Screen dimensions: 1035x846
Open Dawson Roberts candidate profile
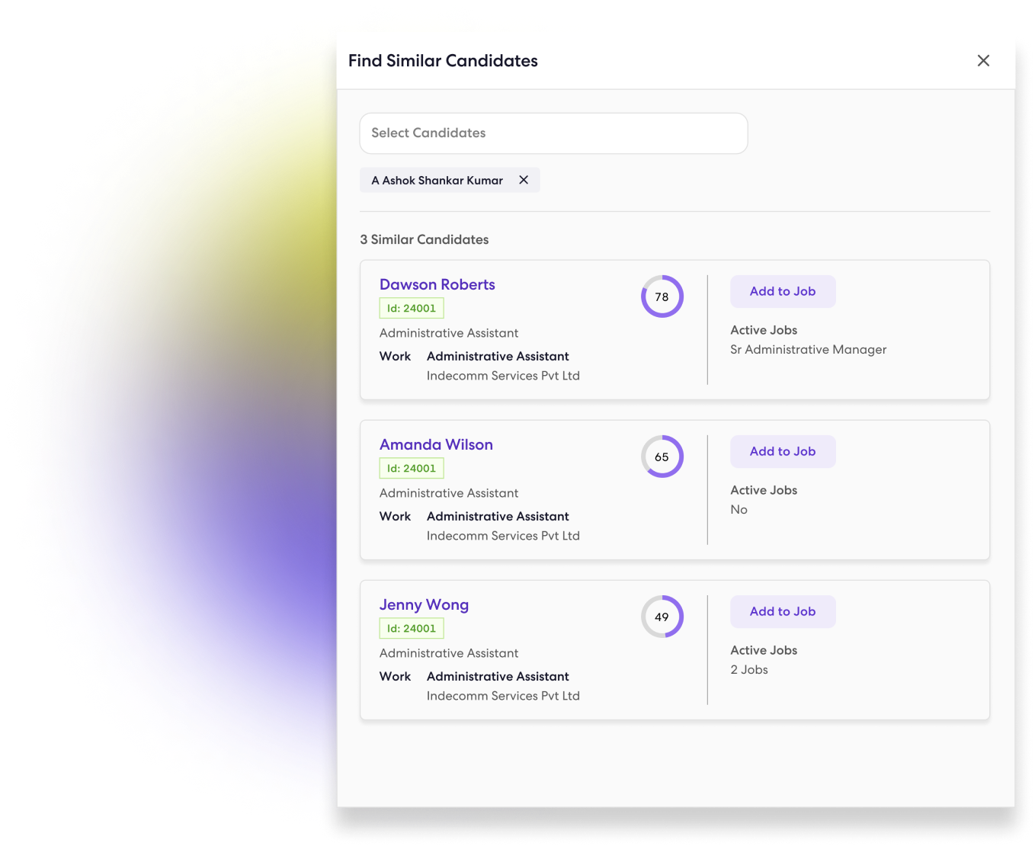coord(437,284)
